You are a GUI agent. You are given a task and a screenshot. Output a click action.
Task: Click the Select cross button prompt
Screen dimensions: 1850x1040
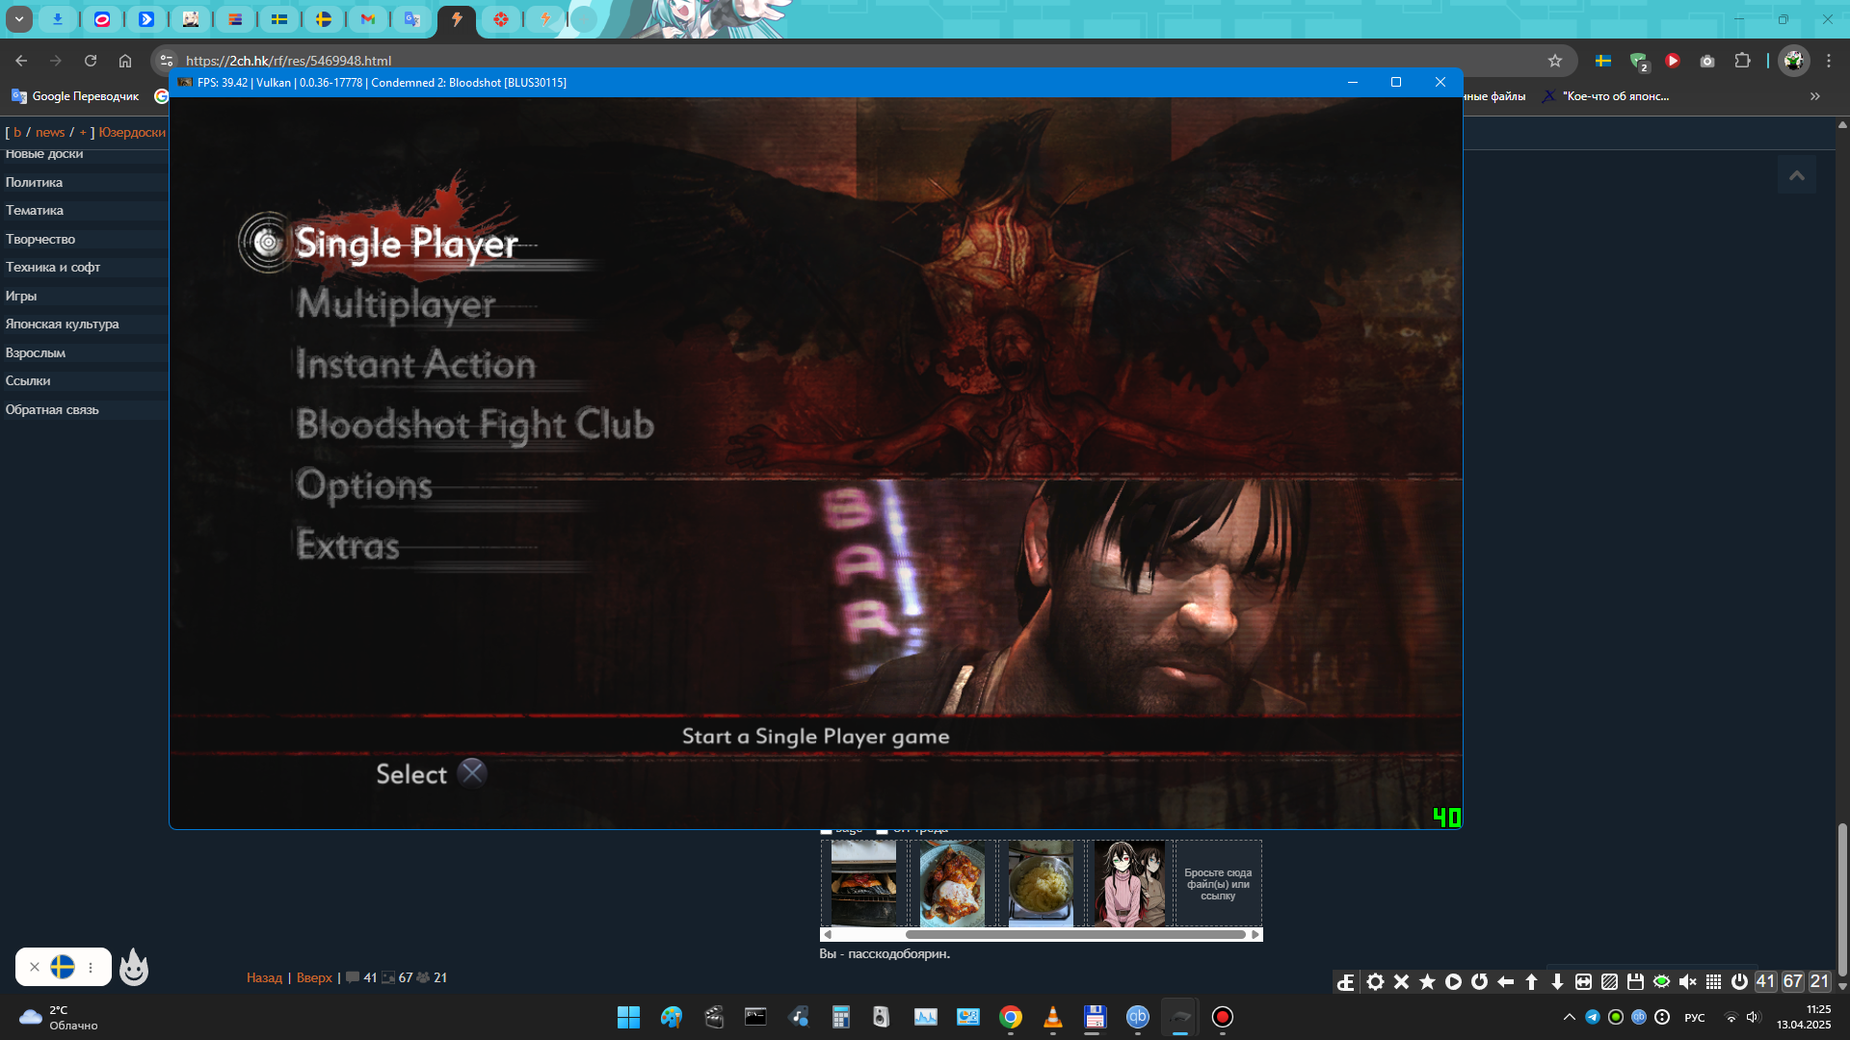pos(472,773)
